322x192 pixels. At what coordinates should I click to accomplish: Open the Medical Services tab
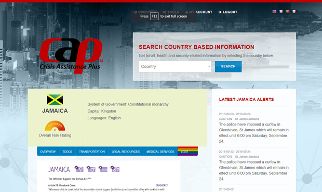(x=160, y=152)
